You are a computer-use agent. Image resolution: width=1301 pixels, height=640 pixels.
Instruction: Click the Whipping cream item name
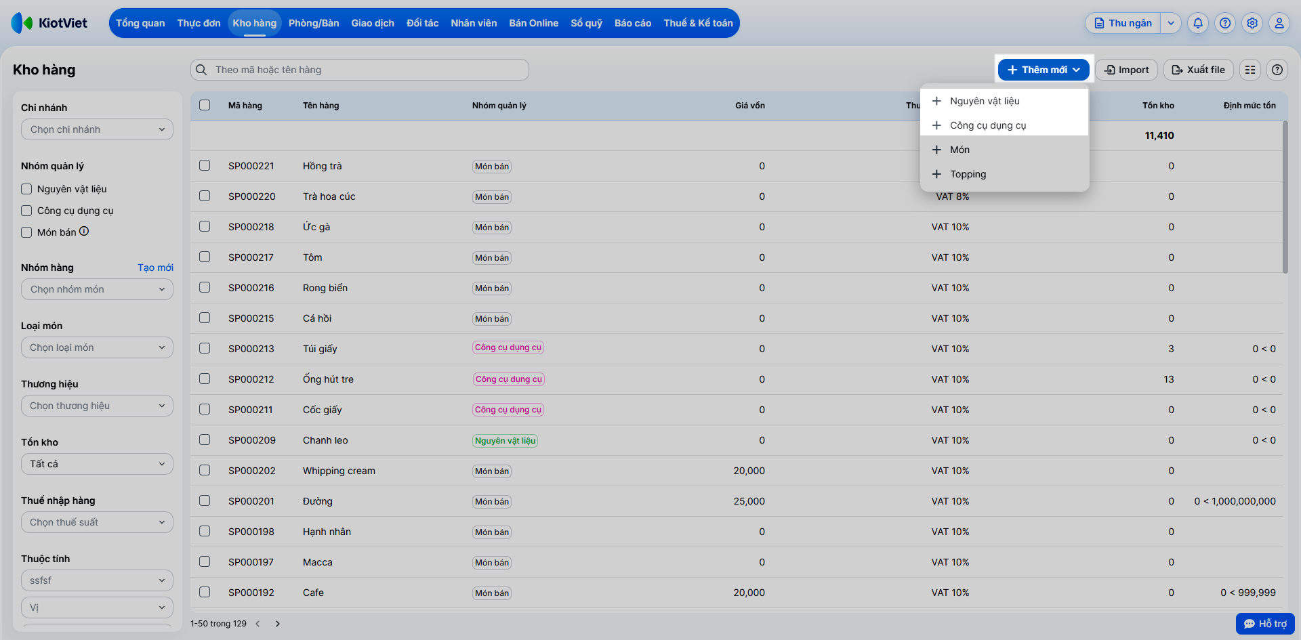pos(339,471)
